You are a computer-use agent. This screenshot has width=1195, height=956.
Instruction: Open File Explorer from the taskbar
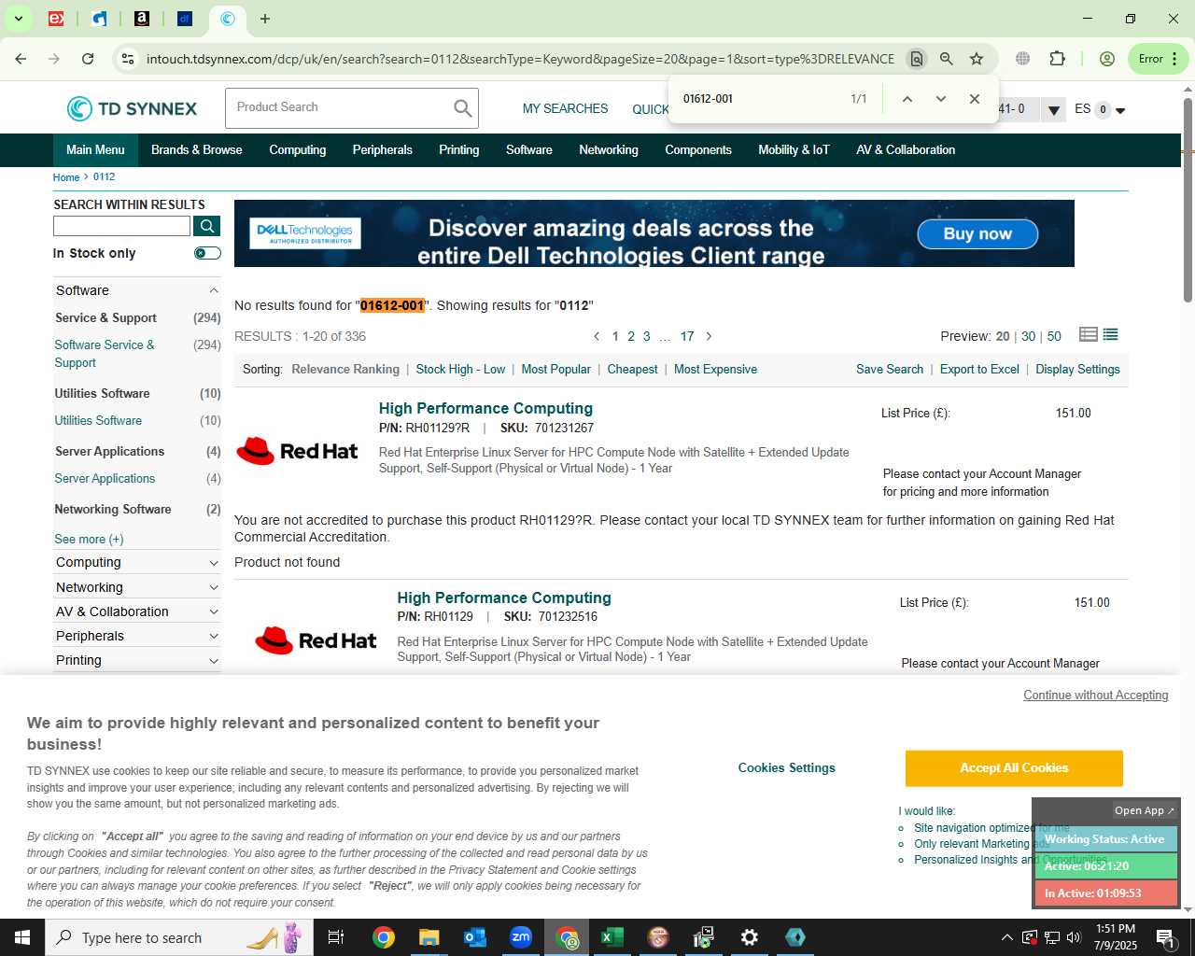pos(429,937)
